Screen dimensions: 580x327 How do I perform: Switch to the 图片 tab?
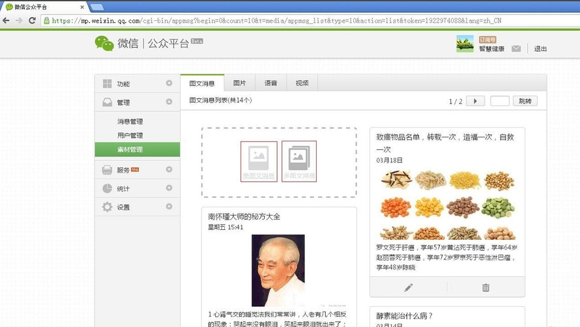click(x=240, y=83)
